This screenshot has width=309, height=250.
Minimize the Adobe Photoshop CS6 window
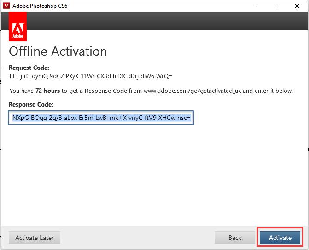coord(255,6)
